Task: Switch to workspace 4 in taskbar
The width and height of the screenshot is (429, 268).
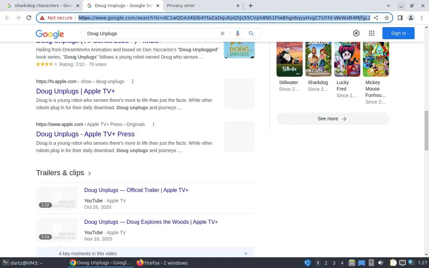Action: click(342, 263)
